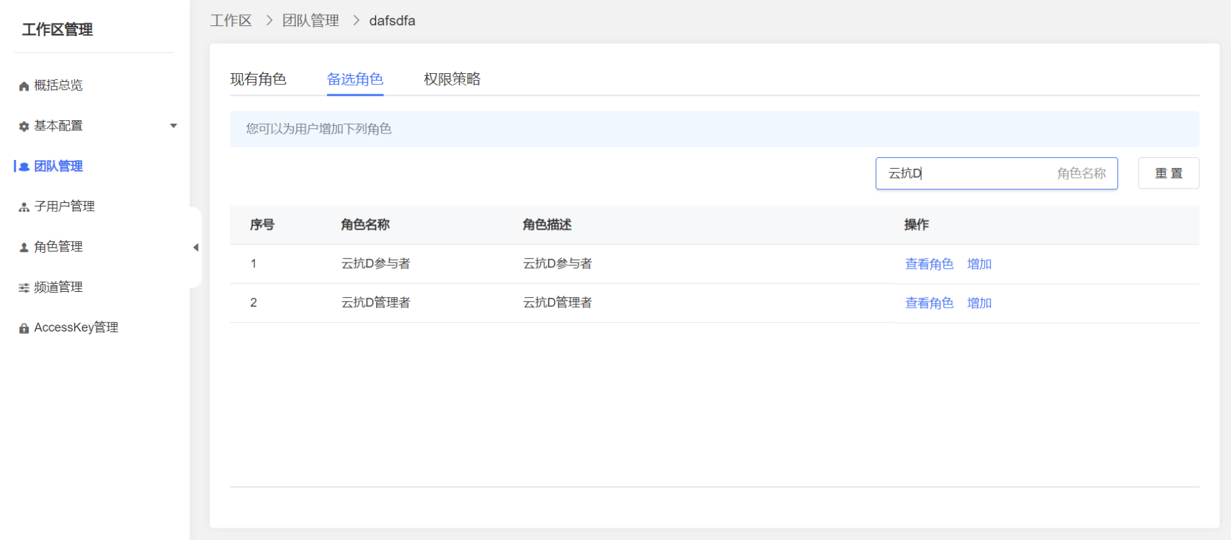Image resolution: width=1231 pixels, height=540 pixels.
Task: Add the 云抗D管理者 role
Action: [979, 303]
